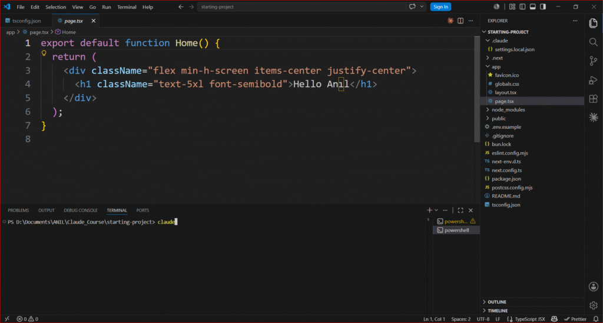Open the chat dropdown arrow in title bar
Viewport: 603px width, 323px height.
click(x=422, y=6)
